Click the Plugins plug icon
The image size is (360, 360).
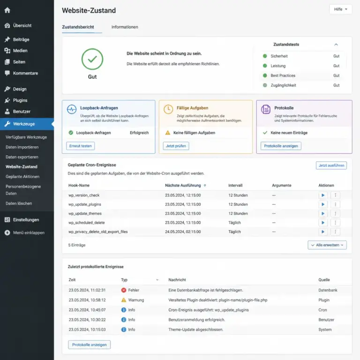pyautogui.click(x=7, y=100)
